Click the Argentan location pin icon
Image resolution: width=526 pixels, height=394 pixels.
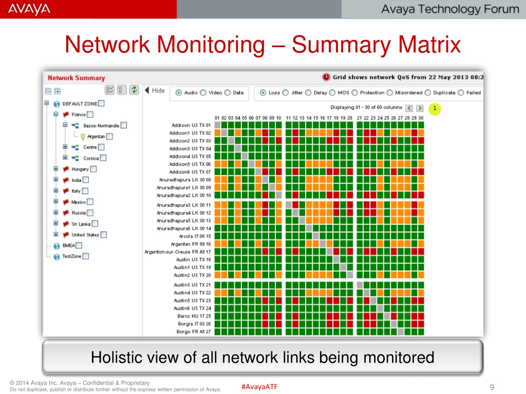[x=83, y=136]
